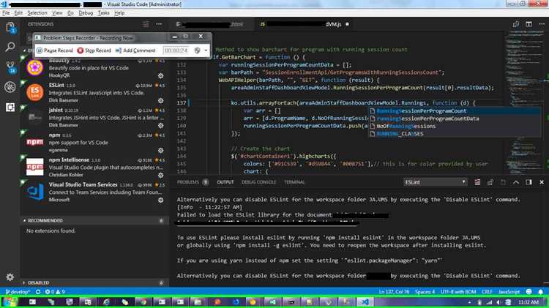
Task: Click Pause Record in Problem Steps Recorder
Action: [x=55, y=50]
